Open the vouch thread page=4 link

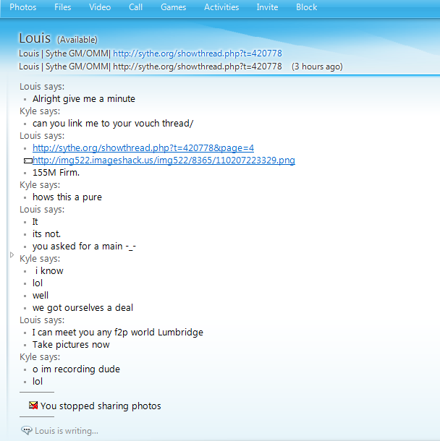(x=143, y=148)
